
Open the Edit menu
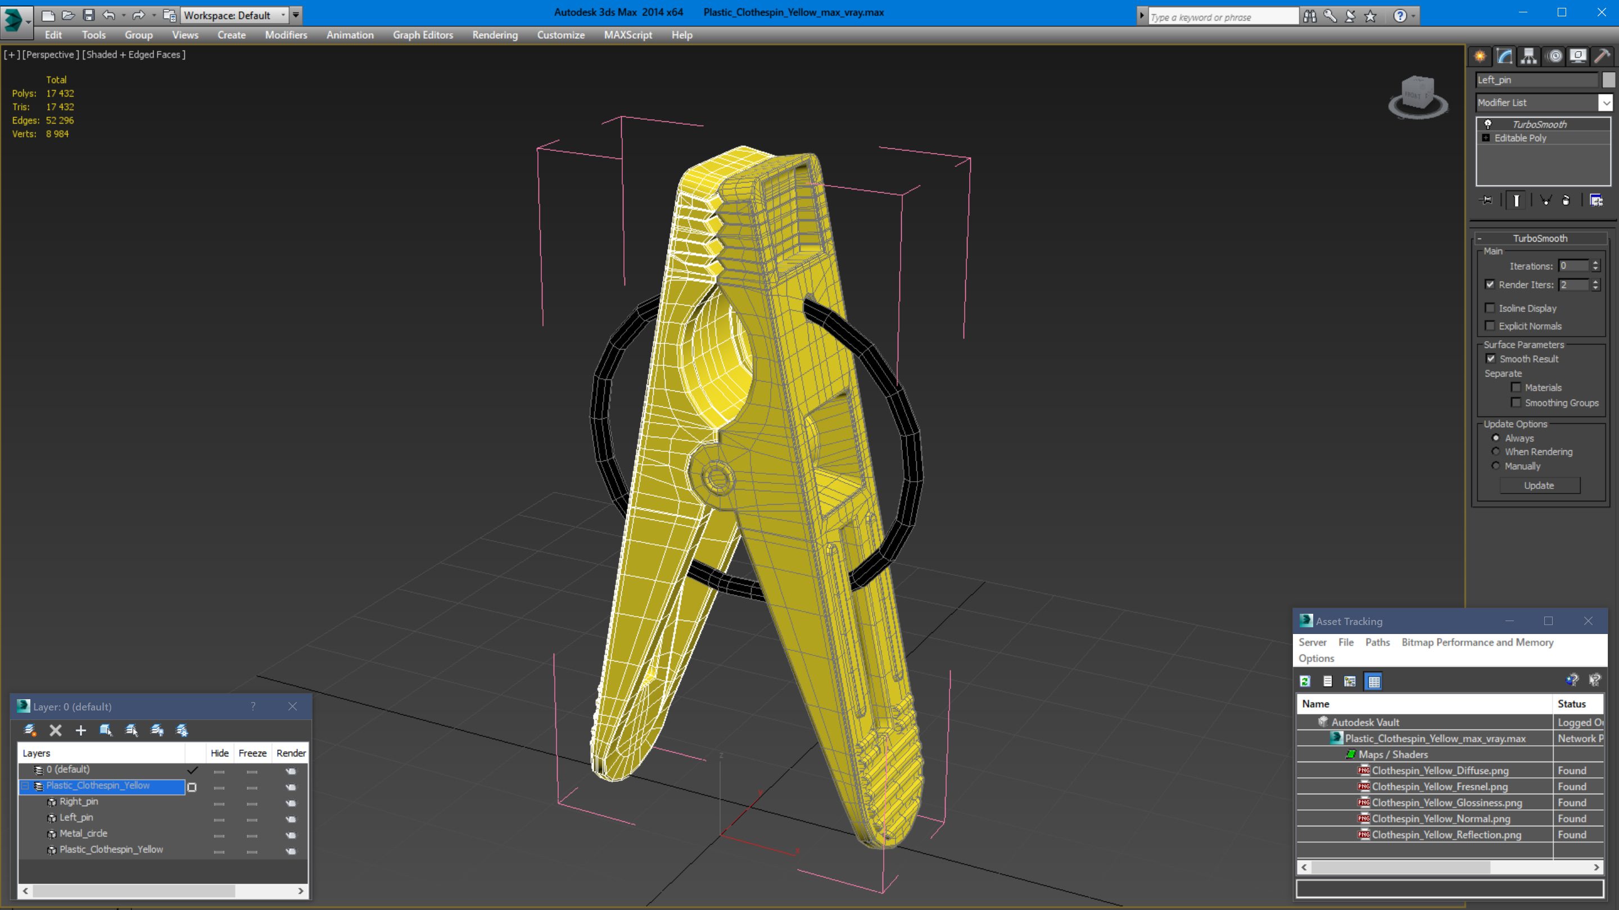[x=53, y=35]
